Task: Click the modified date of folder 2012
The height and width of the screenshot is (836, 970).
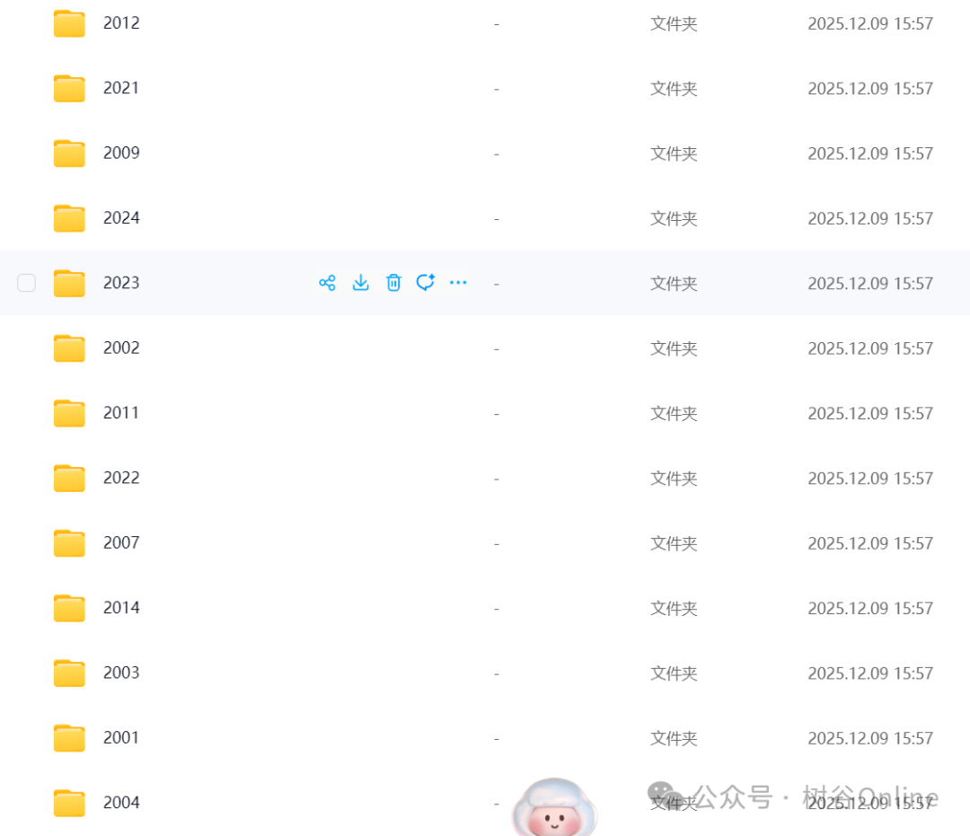Action: click(869, 23)
